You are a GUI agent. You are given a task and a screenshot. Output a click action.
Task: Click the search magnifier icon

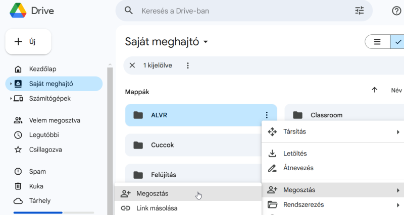tap(129, 11)
